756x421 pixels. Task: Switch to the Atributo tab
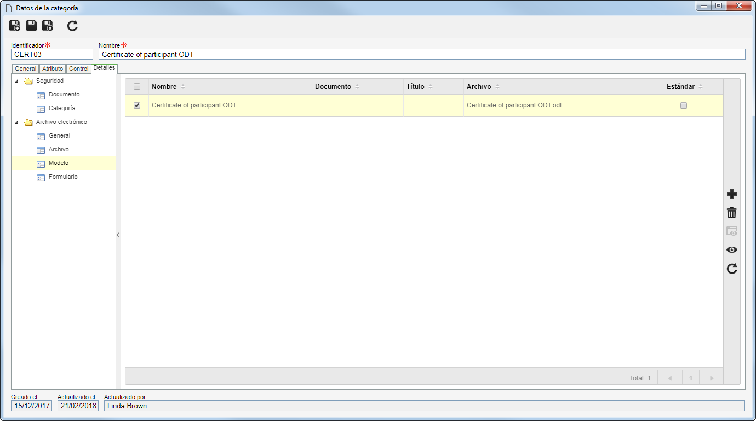53,69
